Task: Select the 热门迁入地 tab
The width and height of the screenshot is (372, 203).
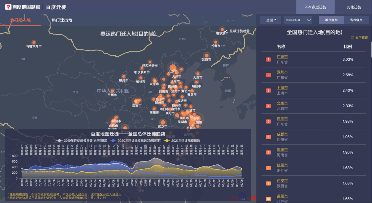Action: click(x=20, y=20)
